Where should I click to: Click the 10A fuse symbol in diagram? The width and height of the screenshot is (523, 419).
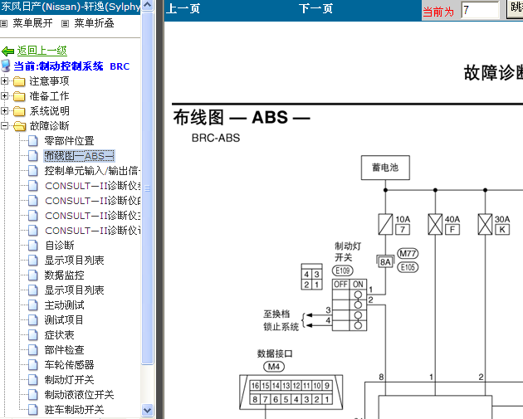click(385, 224)
